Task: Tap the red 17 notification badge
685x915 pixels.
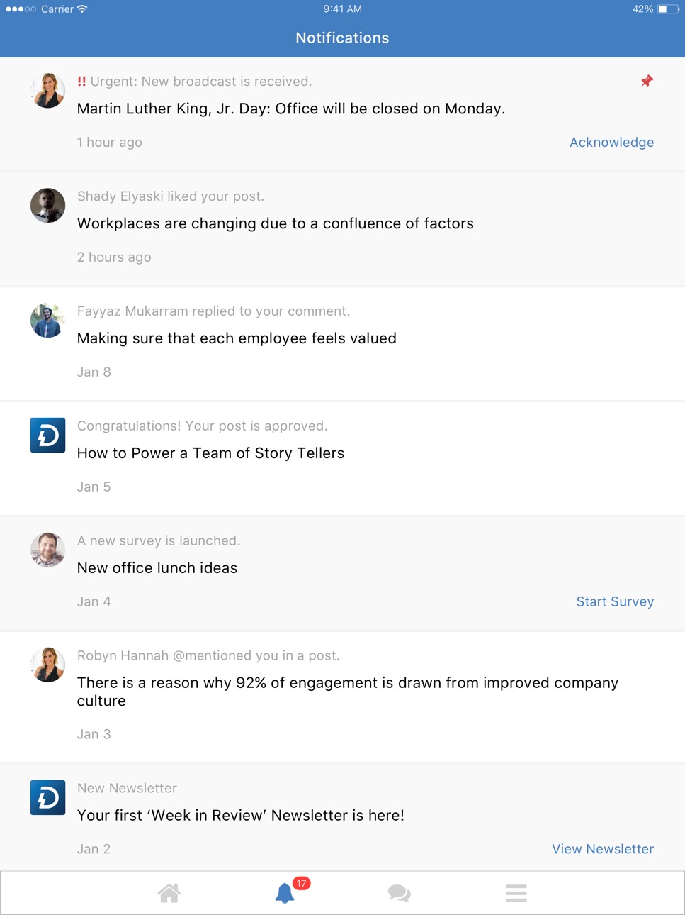Action: (x=302, y=883)
